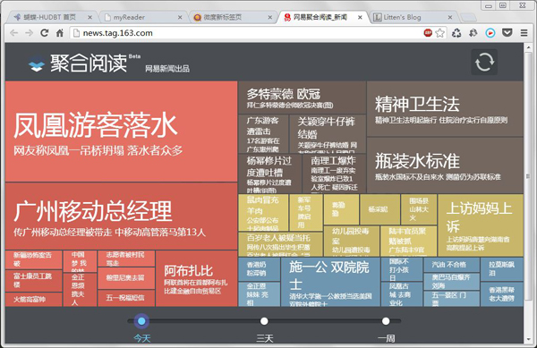Open the 幼儿园投毒案 tile

pyautogui.click(x=351, y=241)
